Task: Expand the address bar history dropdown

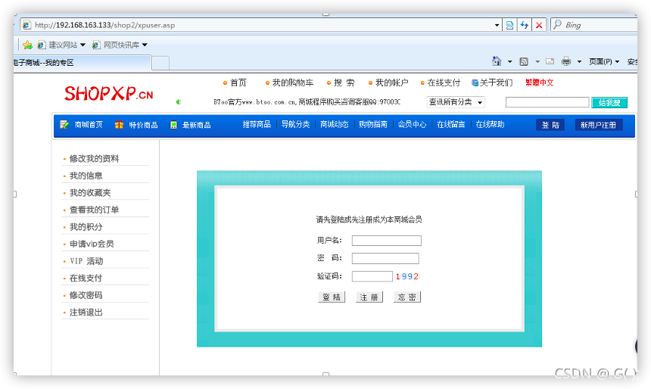Action: click(x=497, y=25)
